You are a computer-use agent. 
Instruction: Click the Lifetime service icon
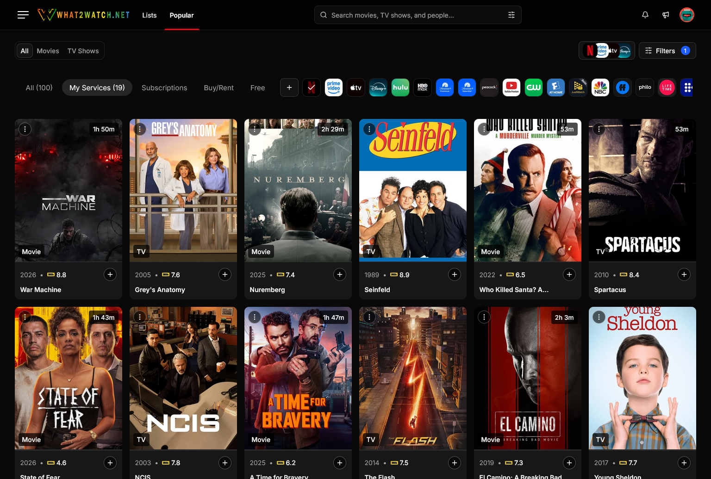coord(667,87)
